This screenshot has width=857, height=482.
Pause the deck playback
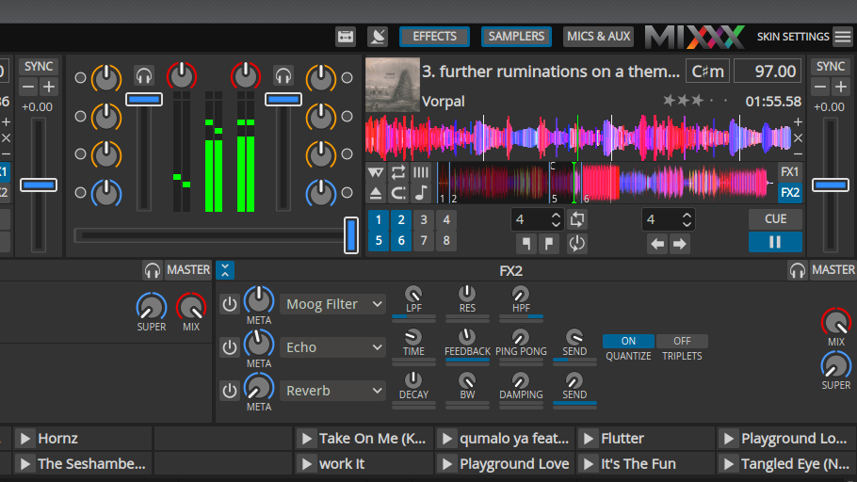[x=775, y=242]
